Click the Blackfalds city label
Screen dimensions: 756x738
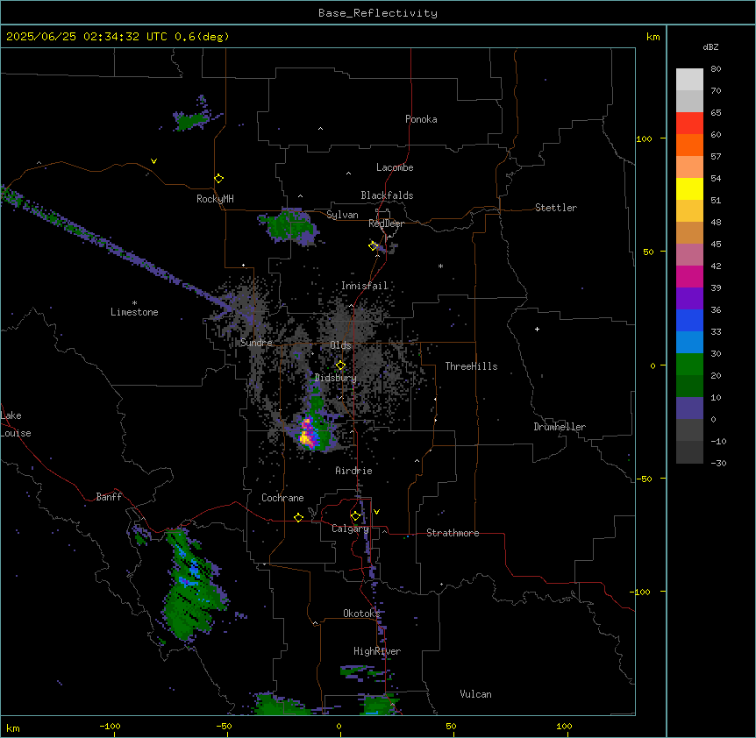coord(387,195)
